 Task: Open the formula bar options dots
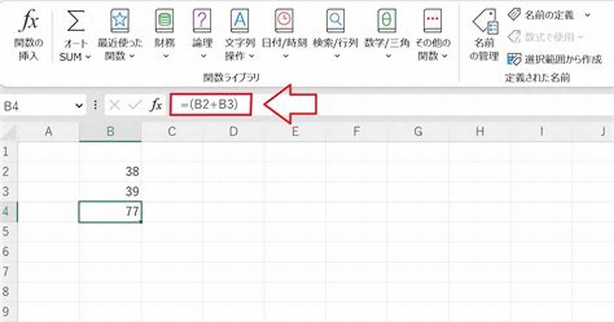[95, 105]
